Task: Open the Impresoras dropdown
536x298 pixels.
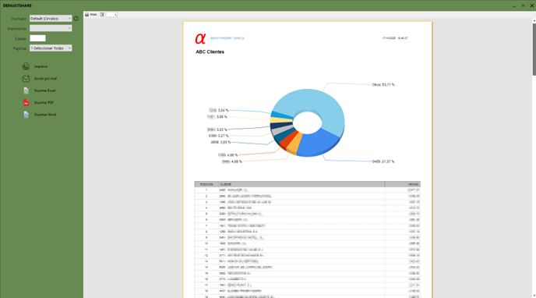Action: [51, 28]
